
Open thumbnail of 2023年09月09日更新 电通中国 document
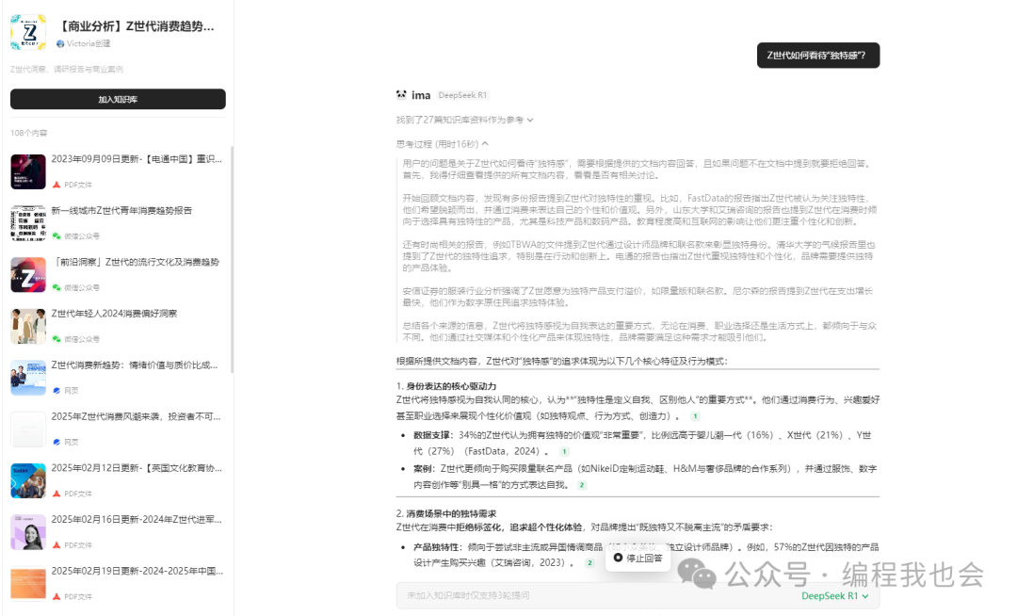click(28, 171)
